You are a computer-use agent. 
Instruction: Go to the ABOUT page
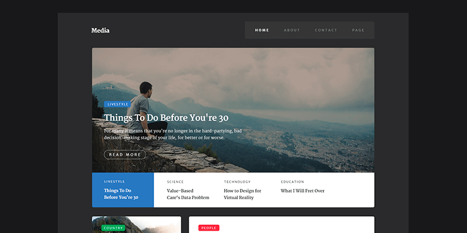[x=292, y=30]
